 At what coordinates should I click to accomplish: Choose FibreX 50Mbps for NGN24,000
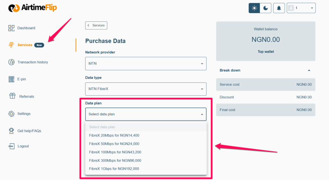(x=146, y=144)
